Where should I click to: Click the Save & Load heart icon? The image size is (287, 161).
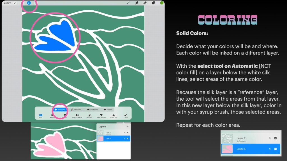pos(101,115)
